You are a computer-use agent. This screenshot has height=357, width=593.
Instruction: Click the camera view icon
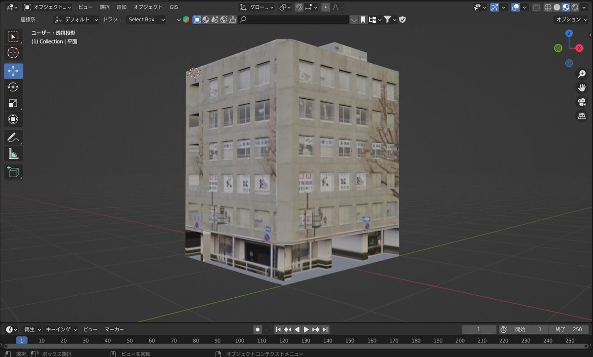(x=582, y=102)
